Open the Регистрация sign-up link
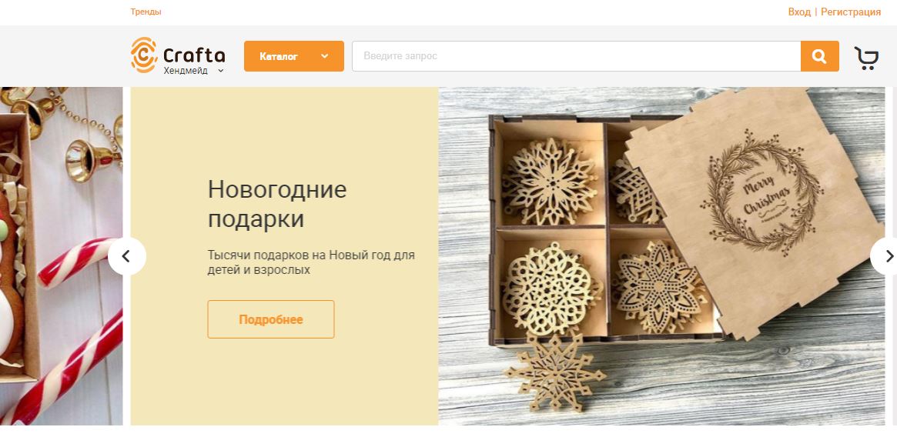Viewport: 897px width, 437px height. [x=851, y=12]
